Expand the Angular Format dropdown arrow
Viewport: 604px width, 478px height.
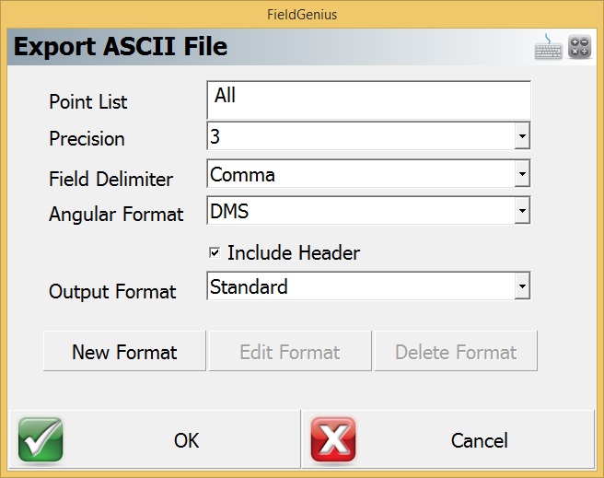tap(522, 212)
